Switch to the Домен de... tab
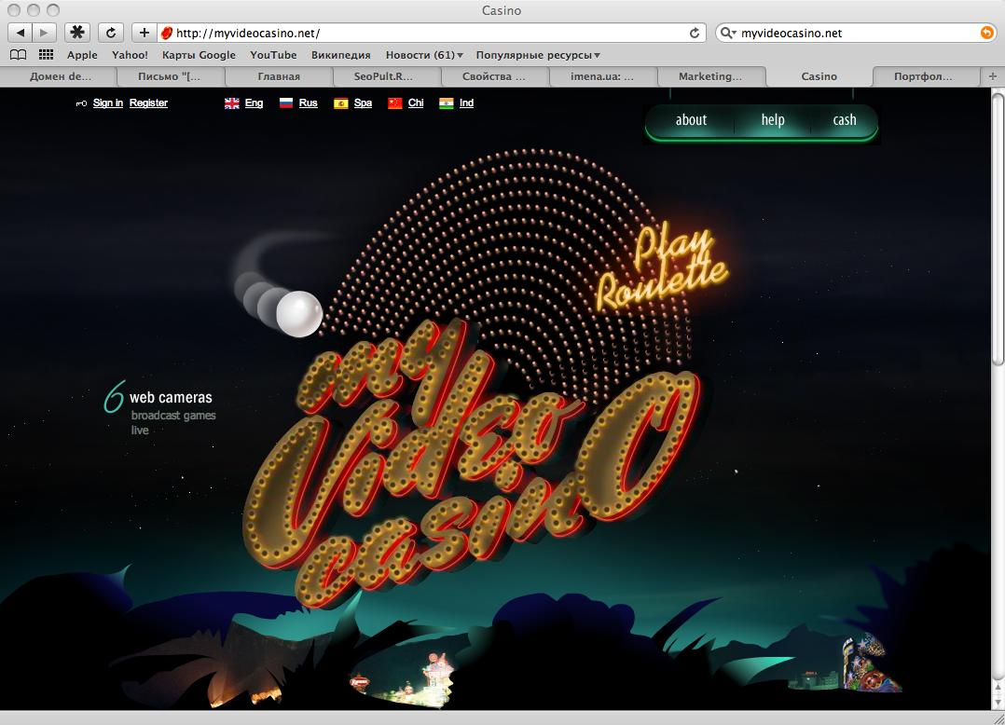The width and height of the screenshot is (1005, 725). coord(61,76)
